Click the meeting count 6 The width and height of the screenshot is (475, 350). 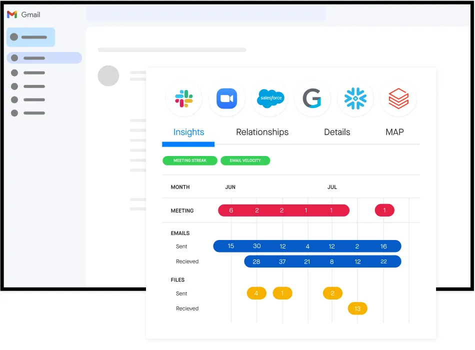pos(231,210)
